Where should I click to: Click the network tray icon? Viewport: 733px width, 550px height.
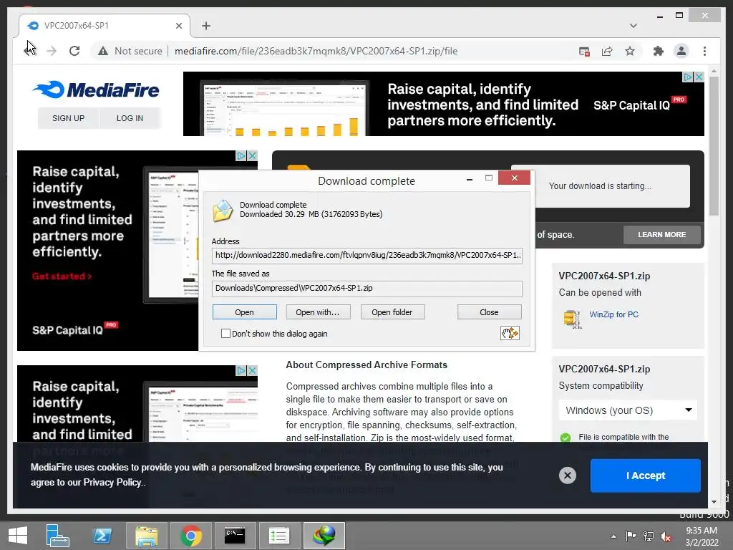648,536
